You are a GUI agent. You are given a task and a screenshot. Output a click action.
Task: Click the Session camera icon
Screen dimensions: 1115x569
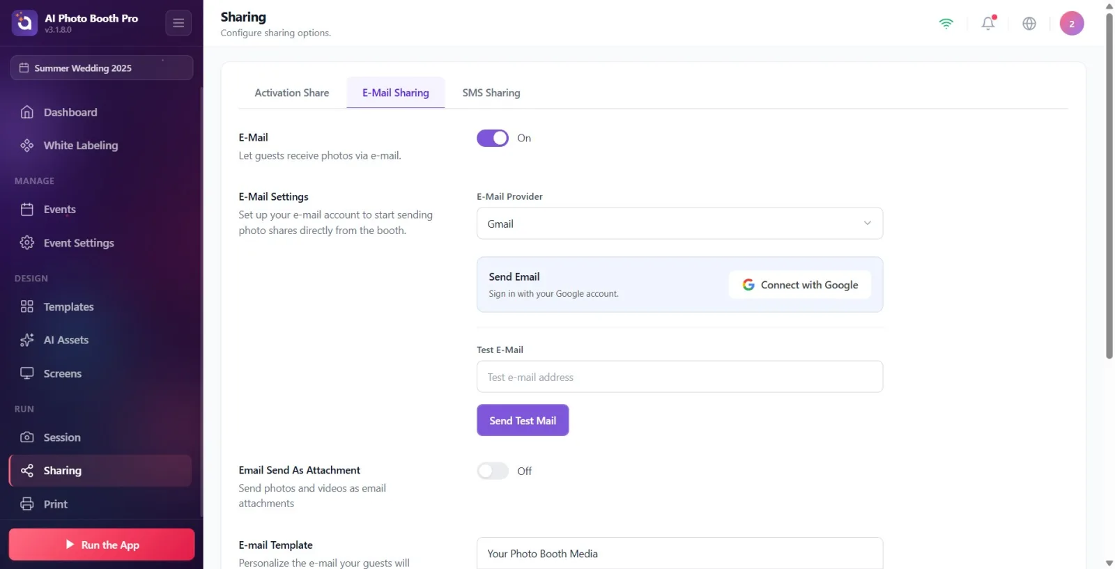pyautogui.click(x=27, y=437)
